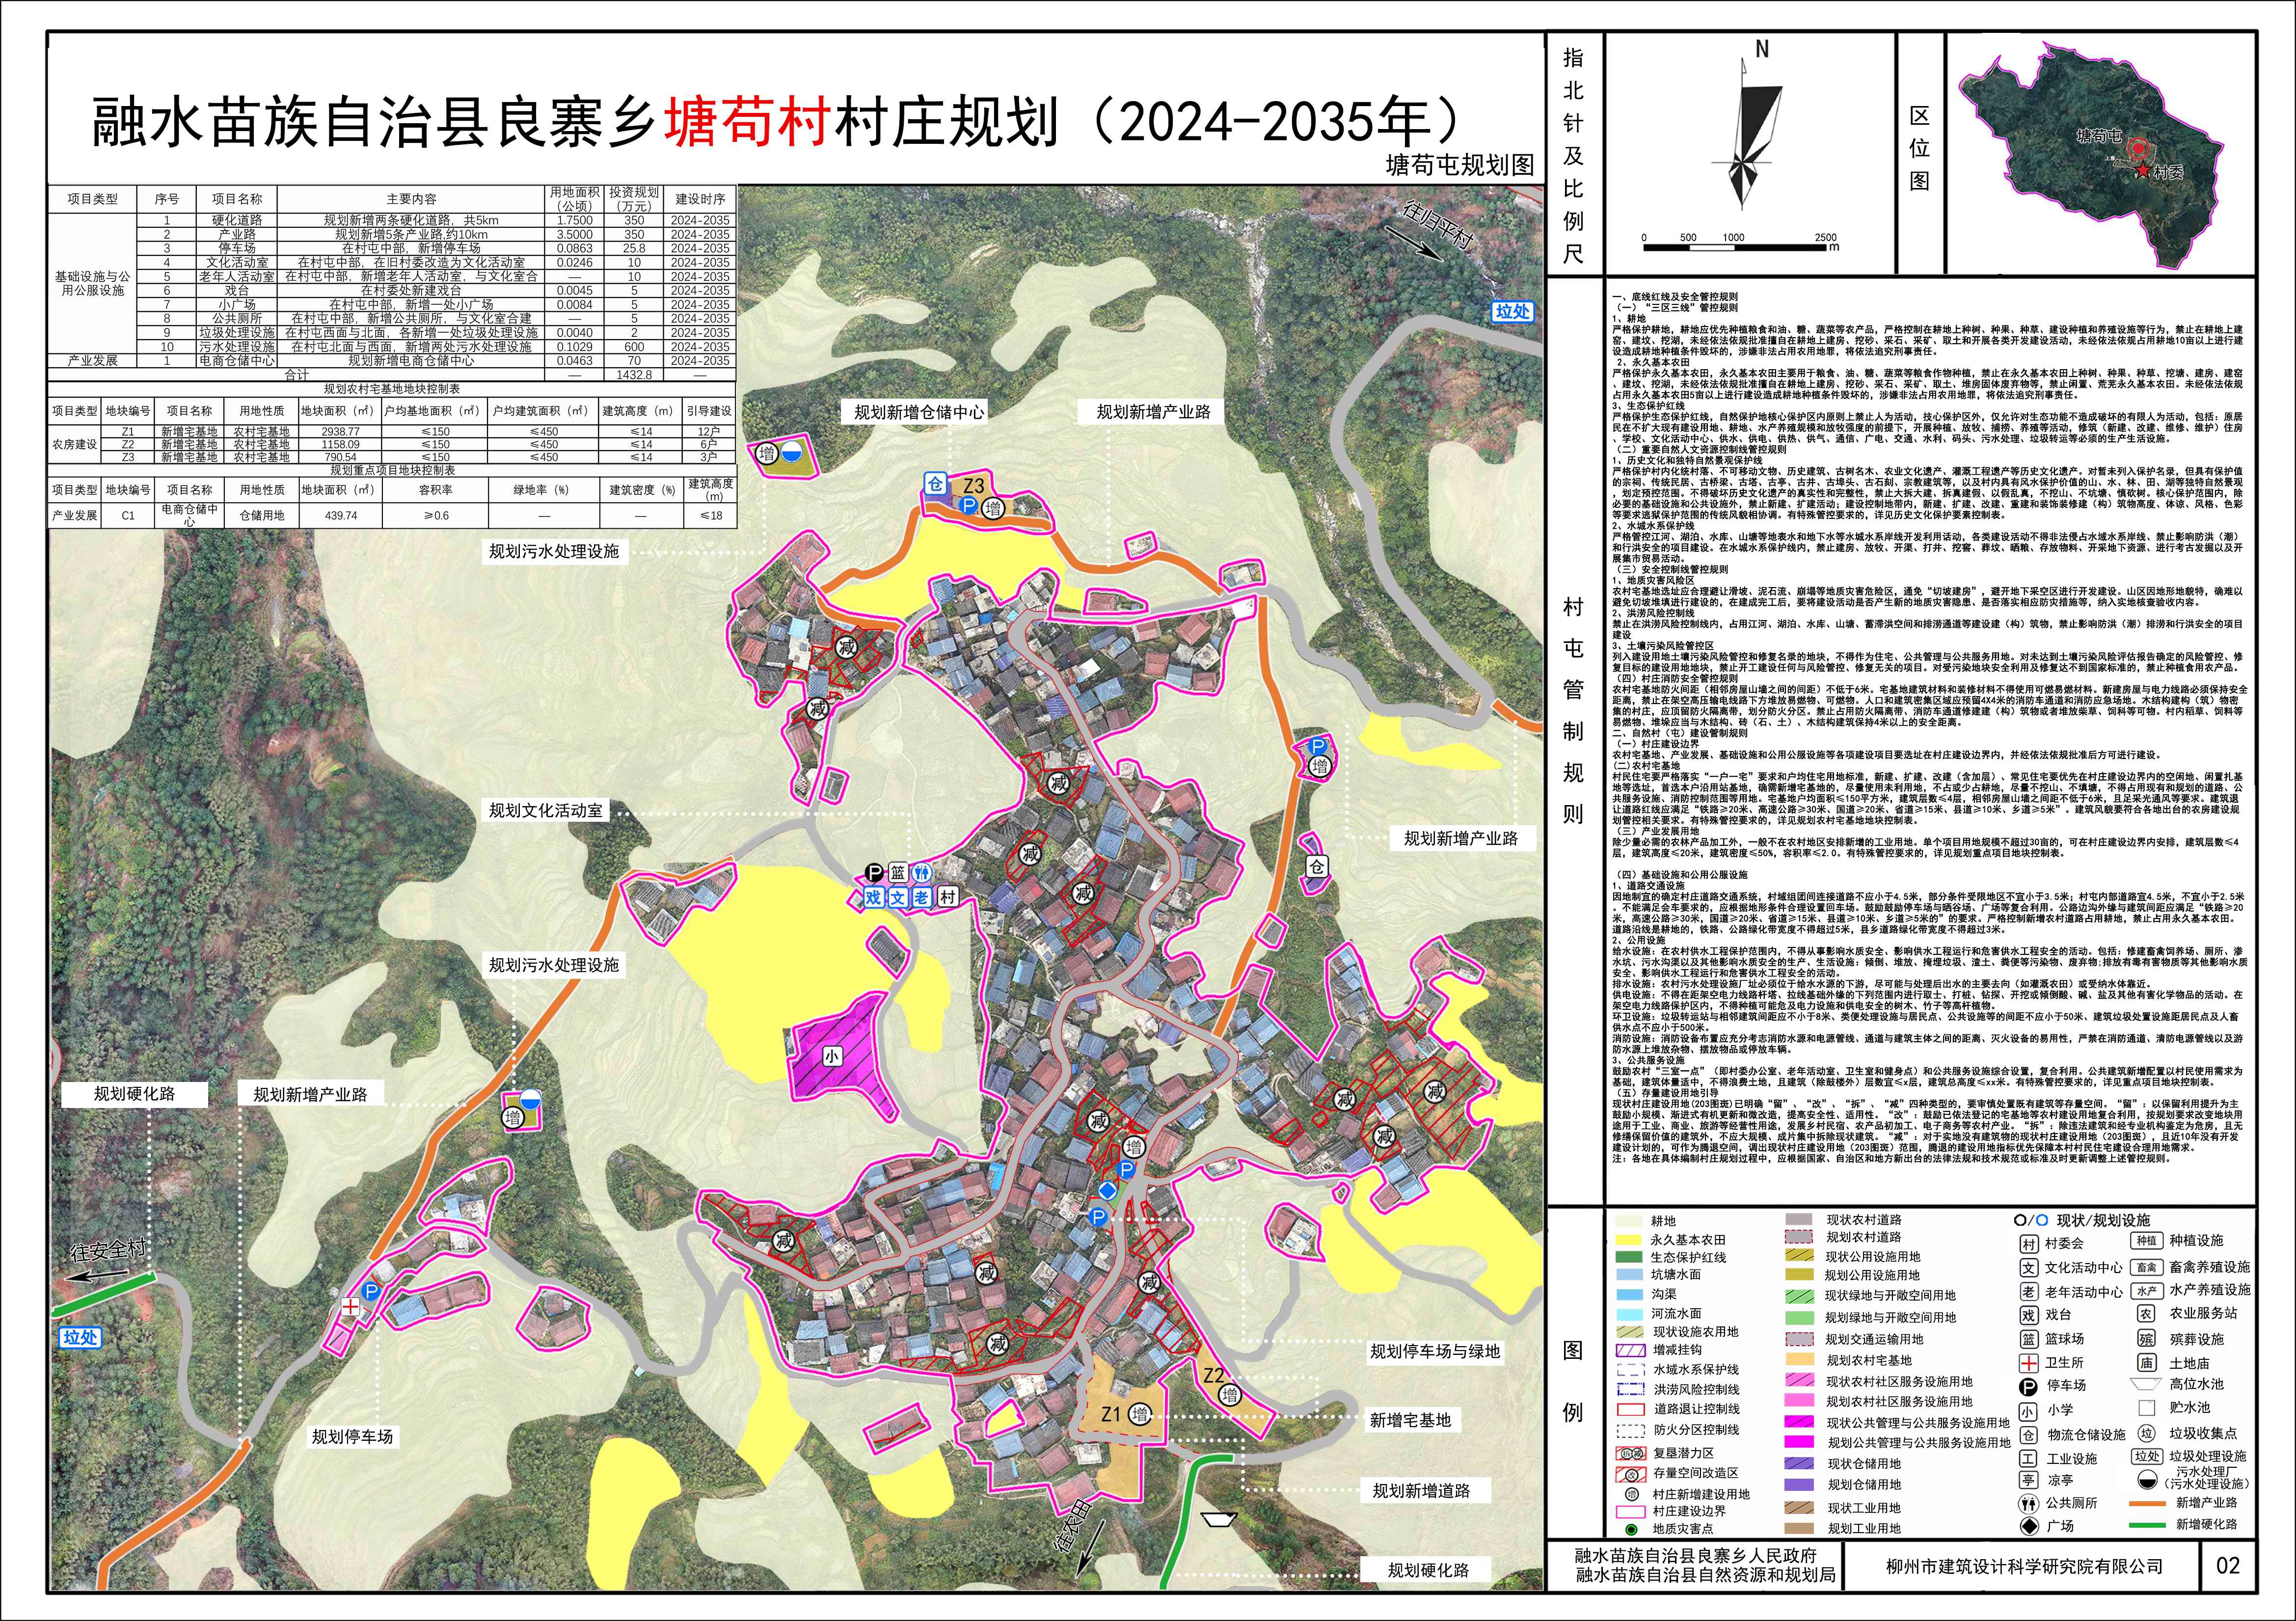Click the blue public toilet icon on the map
The width and height of the screenshot is (2296, 1621).
(922, 873)
